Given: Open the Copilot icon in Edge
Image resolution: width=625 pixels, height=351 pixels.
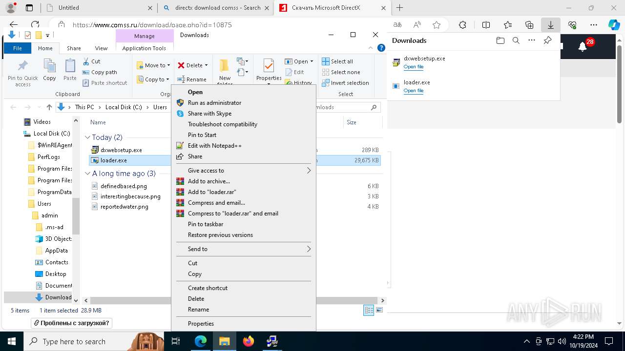Looking at the screenshot, I should 613,25.
